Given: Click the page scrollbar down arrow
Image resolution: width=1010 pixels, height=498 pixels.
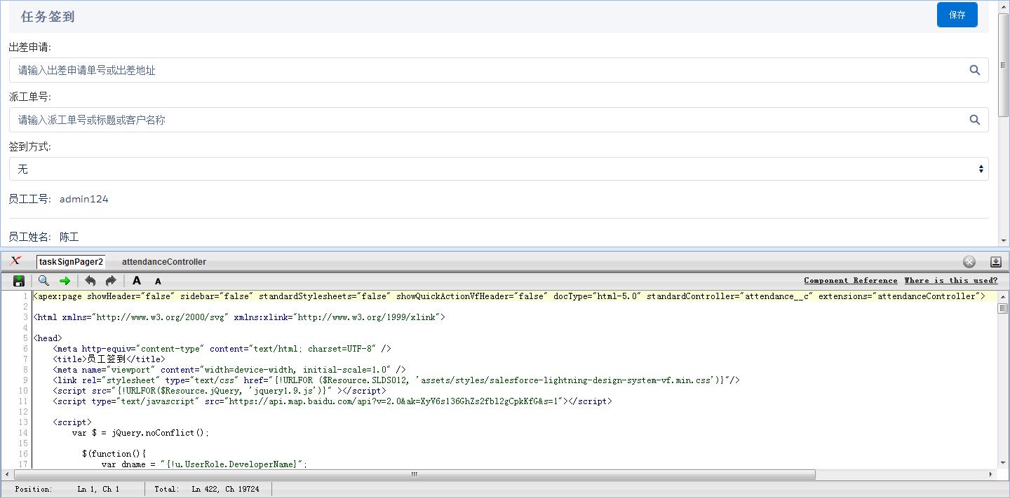Looking at the screenshot, I should pyautogui.click(x=1004, y=241).
